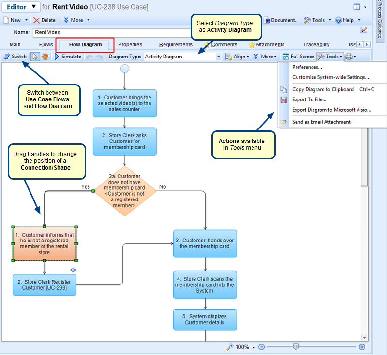
Task: Select the hand pan tool
Action: 45,57
